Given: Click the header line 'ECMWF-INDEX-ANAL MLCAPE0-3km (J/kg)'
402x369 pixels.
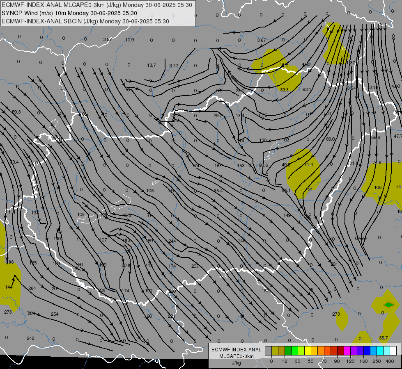Looking at the screenshot, I should tap(62, 5).
